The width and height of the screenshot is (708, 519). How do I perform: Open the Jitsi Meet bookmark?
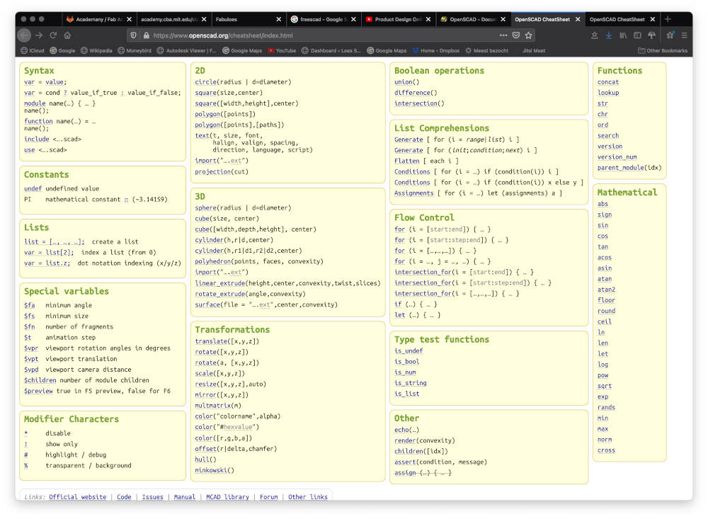(x=534, y=50)
